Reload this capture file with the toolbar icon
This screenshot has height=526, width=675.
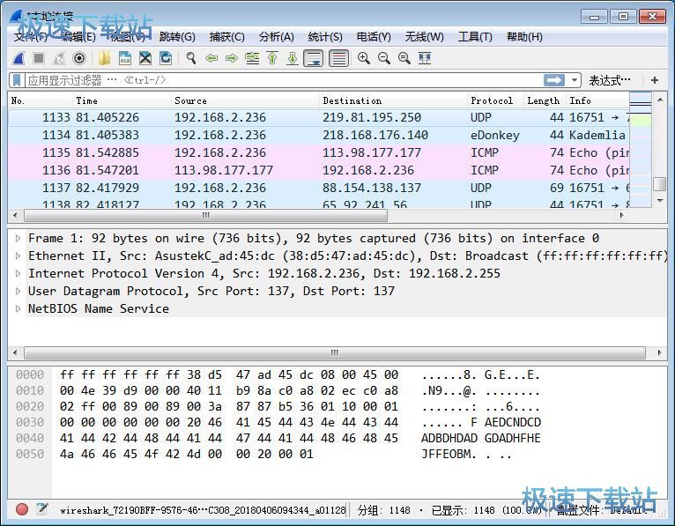[x=166, y=58]
